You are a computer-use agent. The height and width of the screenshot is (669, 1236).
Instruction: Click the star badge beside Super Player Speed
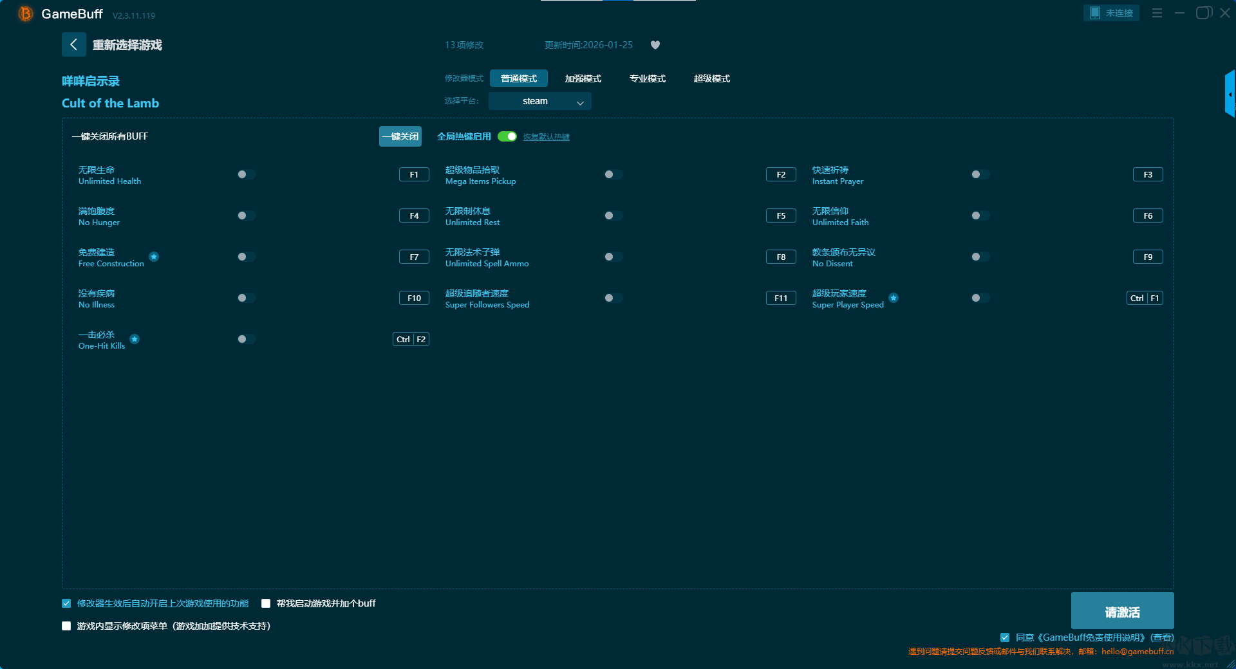click(894, 298)
